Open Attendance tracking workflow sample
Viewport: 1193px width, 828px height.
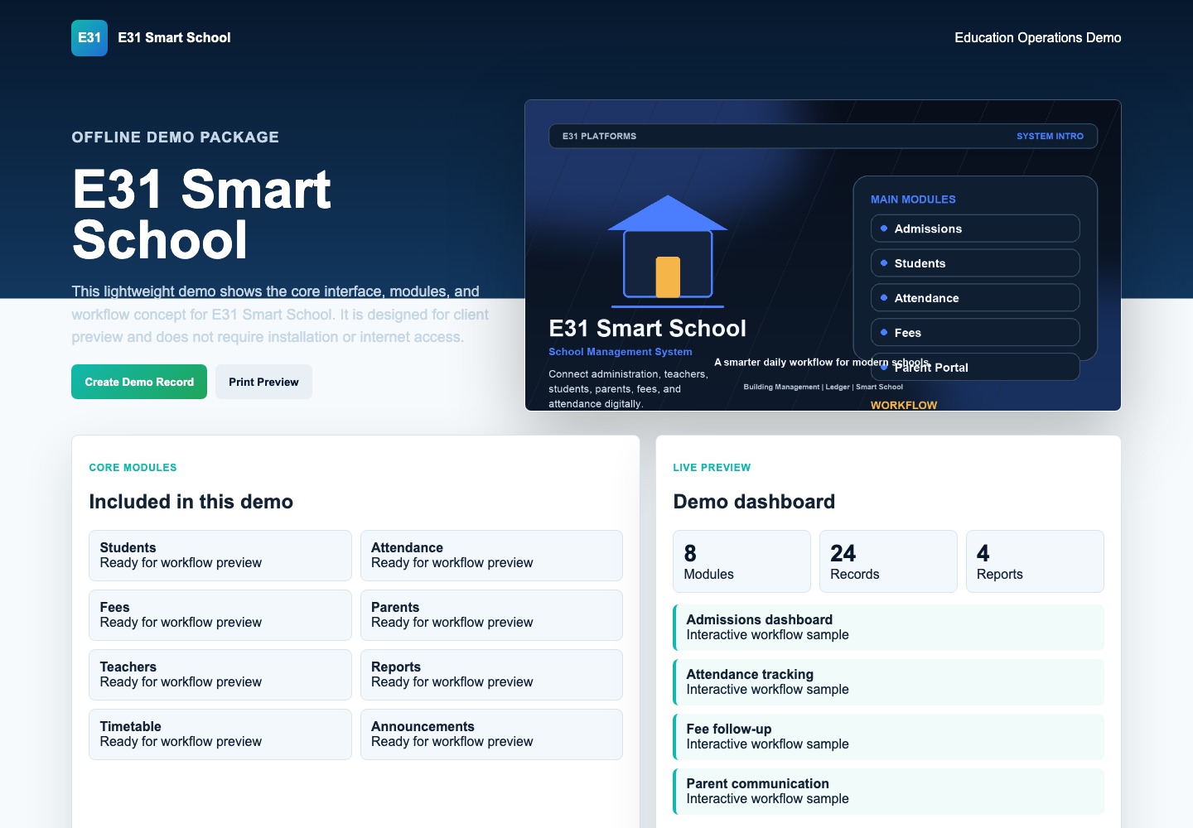[888, 682]
